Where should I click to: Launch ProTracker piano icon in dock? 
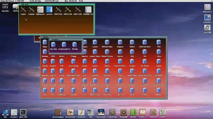(x=101, y=112)
